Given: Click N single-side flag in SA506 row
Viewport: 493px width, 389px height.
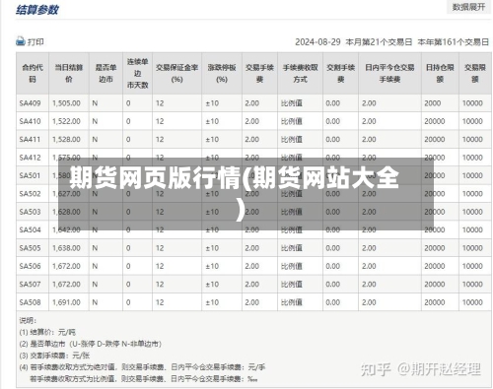Looking at the screenshot, I should [x=95, y=266].
